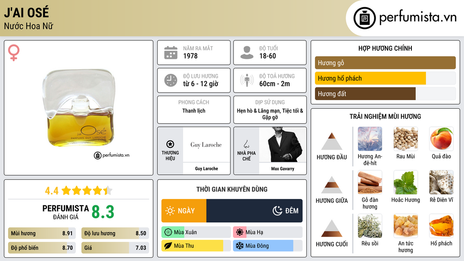The height and width of the screenshot is (261, 464).
Task: Click the 1978 release year value
Action: [x=190, y=56]
